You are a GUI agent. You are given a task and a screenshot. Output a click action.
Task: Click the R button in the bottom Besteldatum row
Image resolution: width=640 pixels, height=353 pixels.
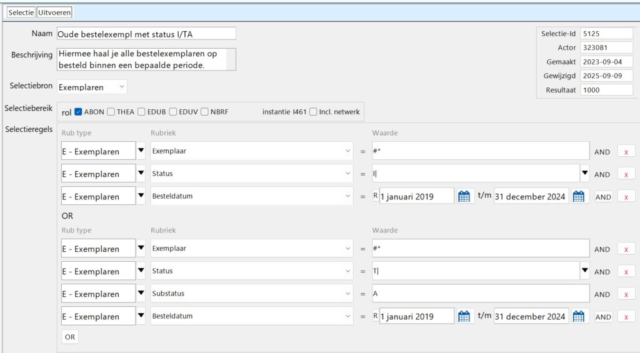[376, 316]
